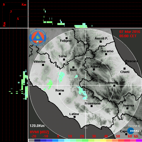The width and height of the screenshot is (142, 142).
Task: Click the radar crosshair center point
Action: click(x=85, y=85)
